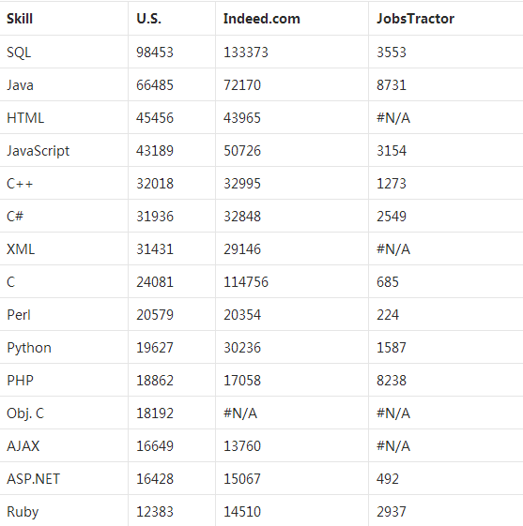Select Indeed.com value 114756 for C
Screen dimensions: 523x526
(x=246, y=282)
